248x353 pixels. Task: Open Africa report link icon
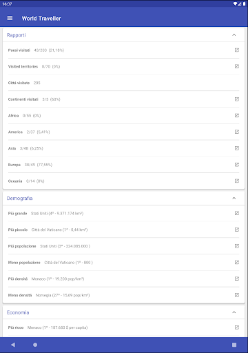tap(237, 115)
